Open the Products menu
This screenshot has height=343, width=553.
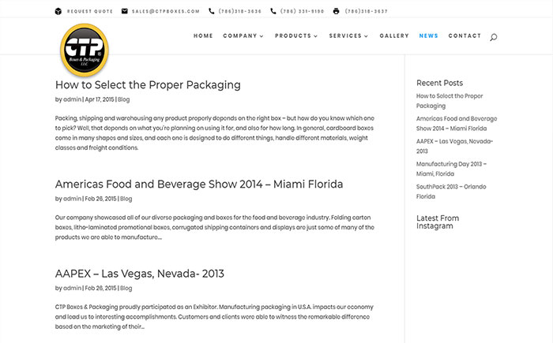(x=293, y=36)
